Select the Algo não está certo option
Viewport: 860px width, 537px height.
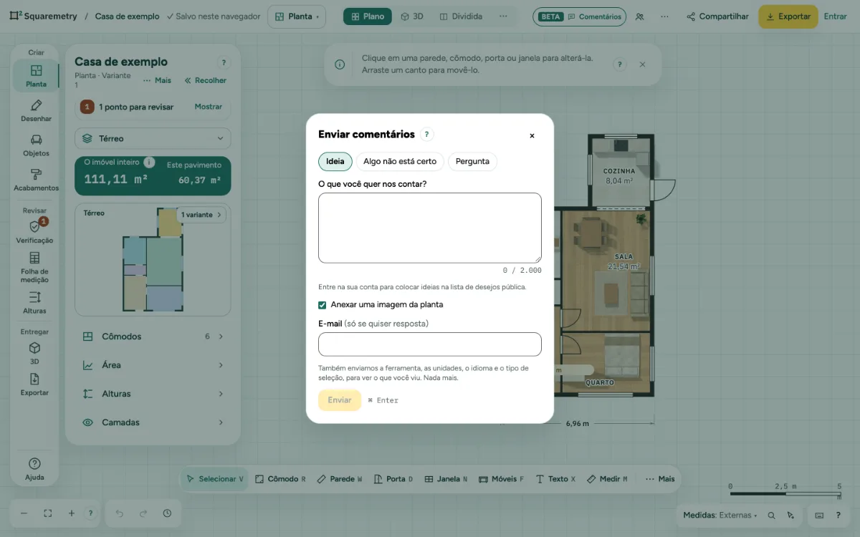pyautogui.click(x=400, y=161)
